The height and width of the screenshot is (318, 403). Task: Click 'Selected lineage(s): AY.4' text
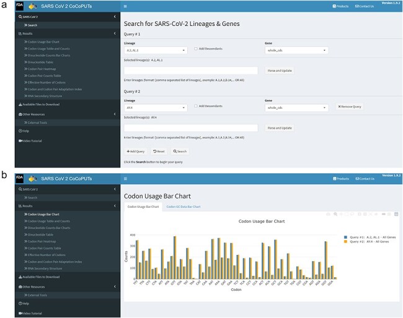pyautogui.click(x=140, y=118)
